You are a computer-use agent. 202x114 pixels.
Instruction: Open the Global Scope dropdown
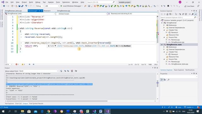81,14
